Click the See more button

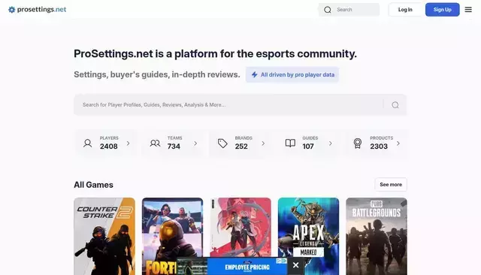pyautogui.click(x=391, y=185)
